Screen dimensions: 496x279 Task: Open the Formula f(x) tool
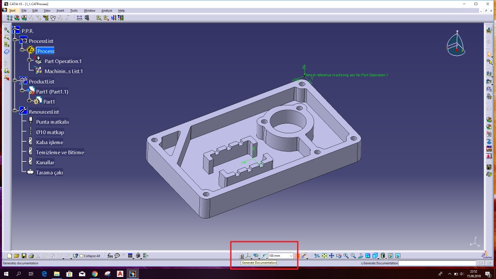[110, 256]
